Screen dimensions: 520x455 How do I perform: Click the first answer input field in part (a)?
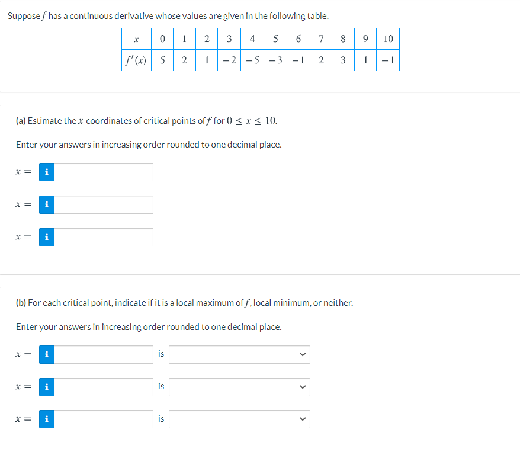coord(104,171)
